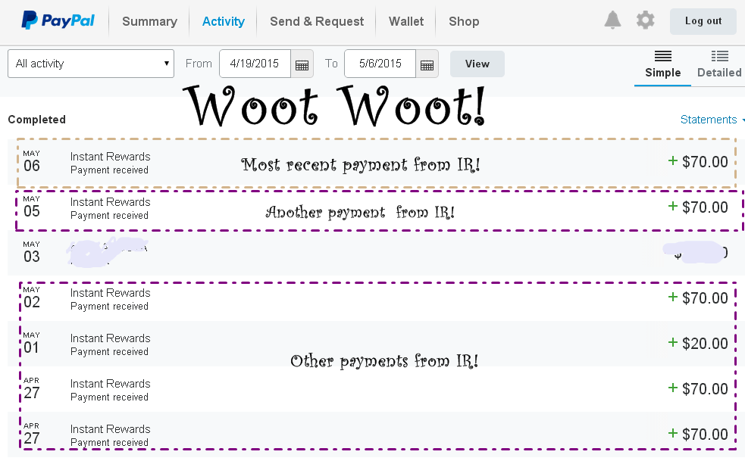The height and width of the screenshot is (461, 745).
Task: Navigate to Wallet
Action: click(406, 21)
